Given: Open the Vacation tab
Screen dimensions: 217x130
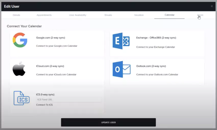Looking at the screenshot, I should (139, 15).
